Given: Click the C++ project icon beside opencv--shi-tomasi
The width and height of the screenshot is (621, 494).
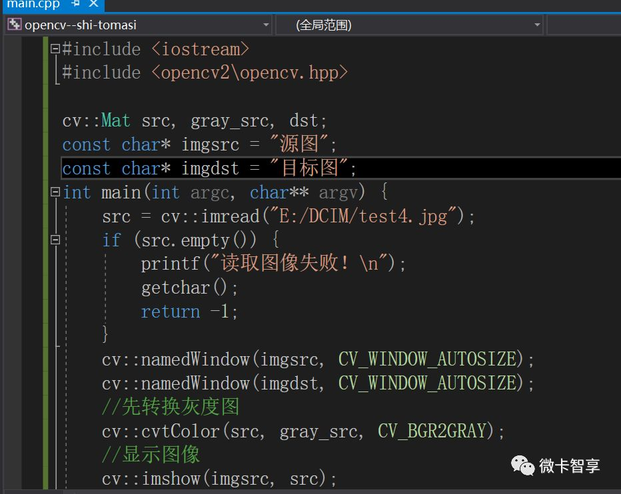Looking at the screenshot, I should coord(14,24).
